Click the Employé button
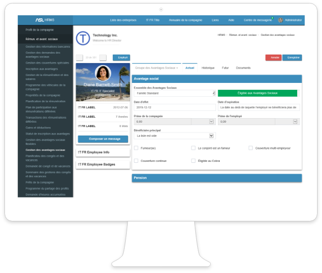The image size is (322, 273). point(121,58)
